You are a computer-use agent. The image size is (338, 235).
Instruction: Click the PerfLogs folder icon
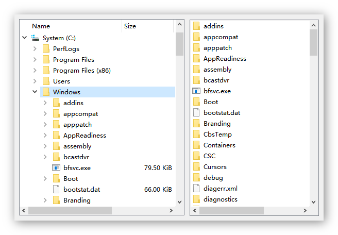(x=46, y=48)
